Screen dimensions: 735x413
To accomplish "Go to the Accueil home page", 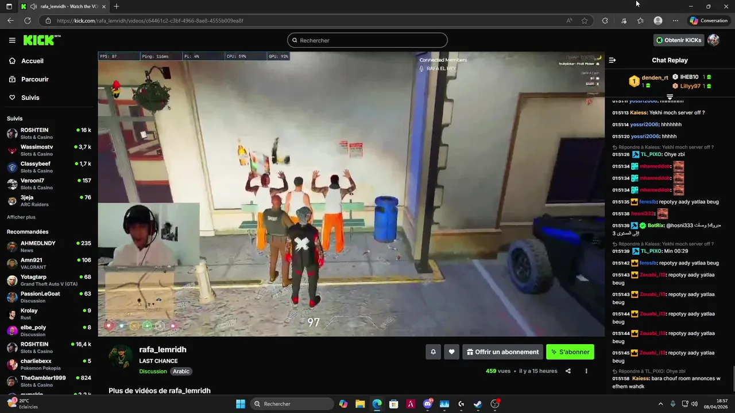I will pyautogui.click(x=26, y=61).
